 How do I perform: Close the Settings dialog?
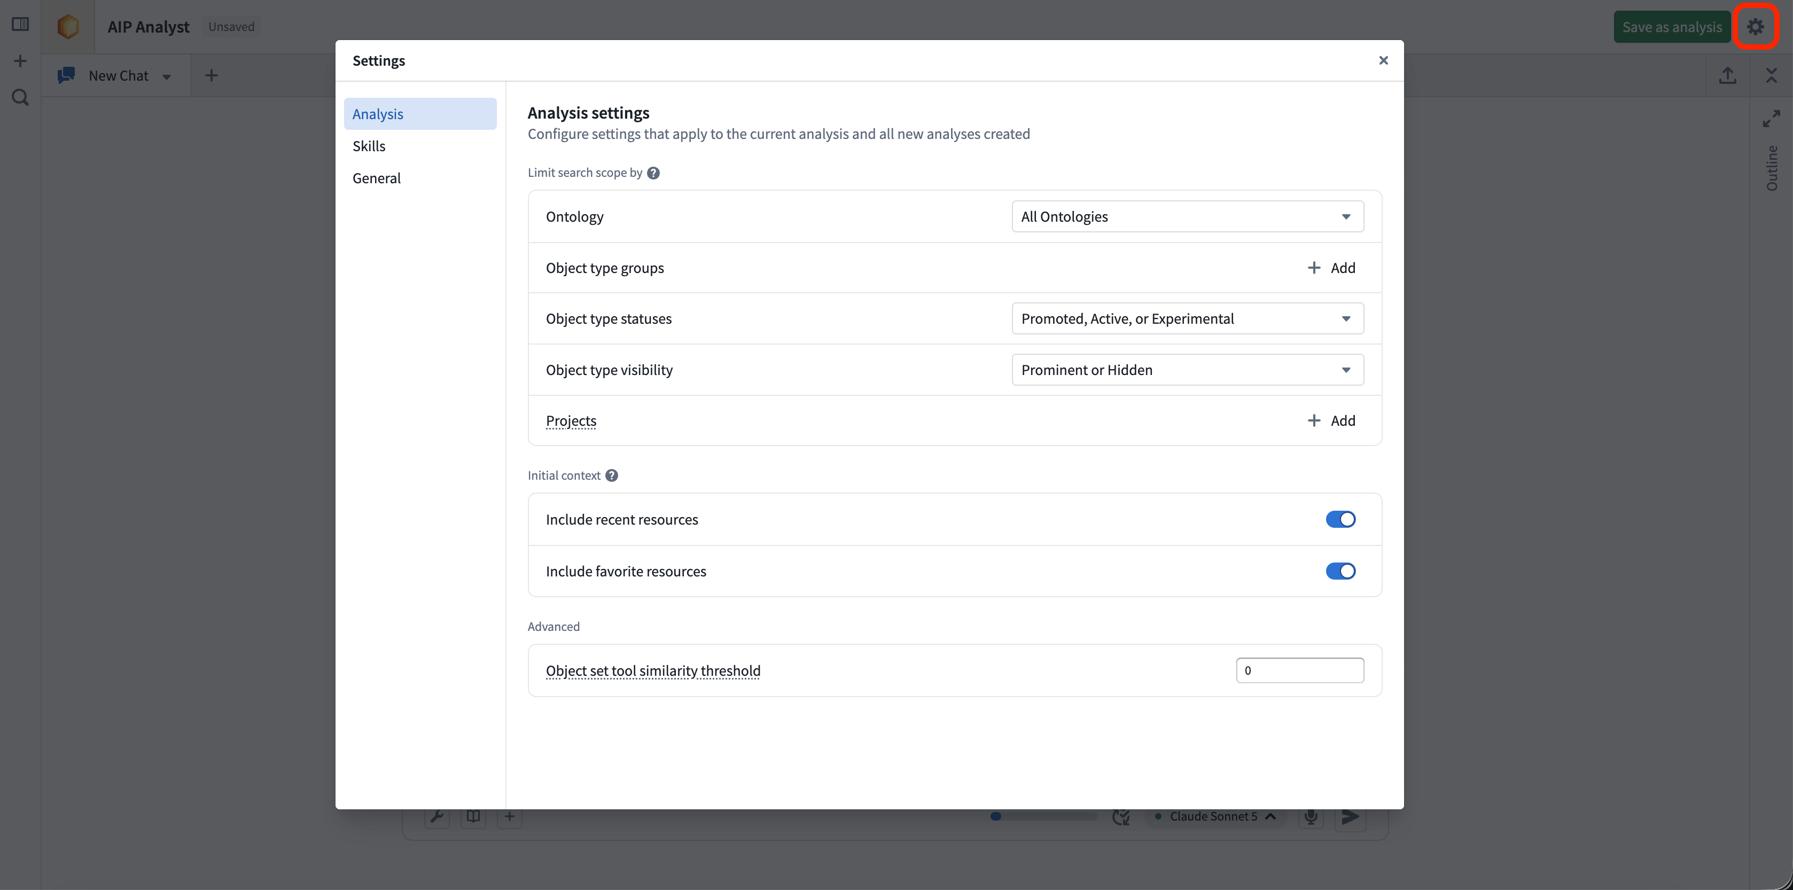coord(1383,60)
